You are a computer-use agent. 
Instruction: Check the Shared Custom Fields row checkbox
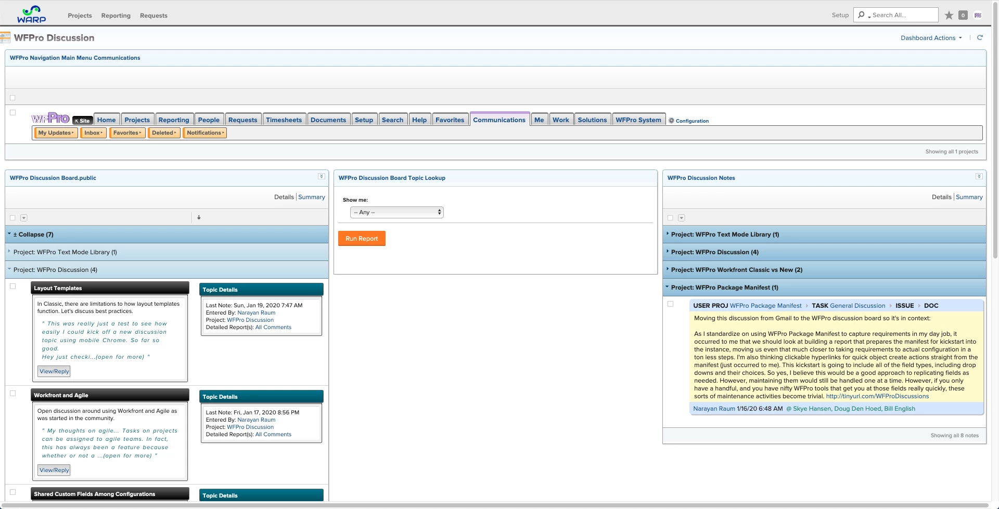(x=13, y=492)
